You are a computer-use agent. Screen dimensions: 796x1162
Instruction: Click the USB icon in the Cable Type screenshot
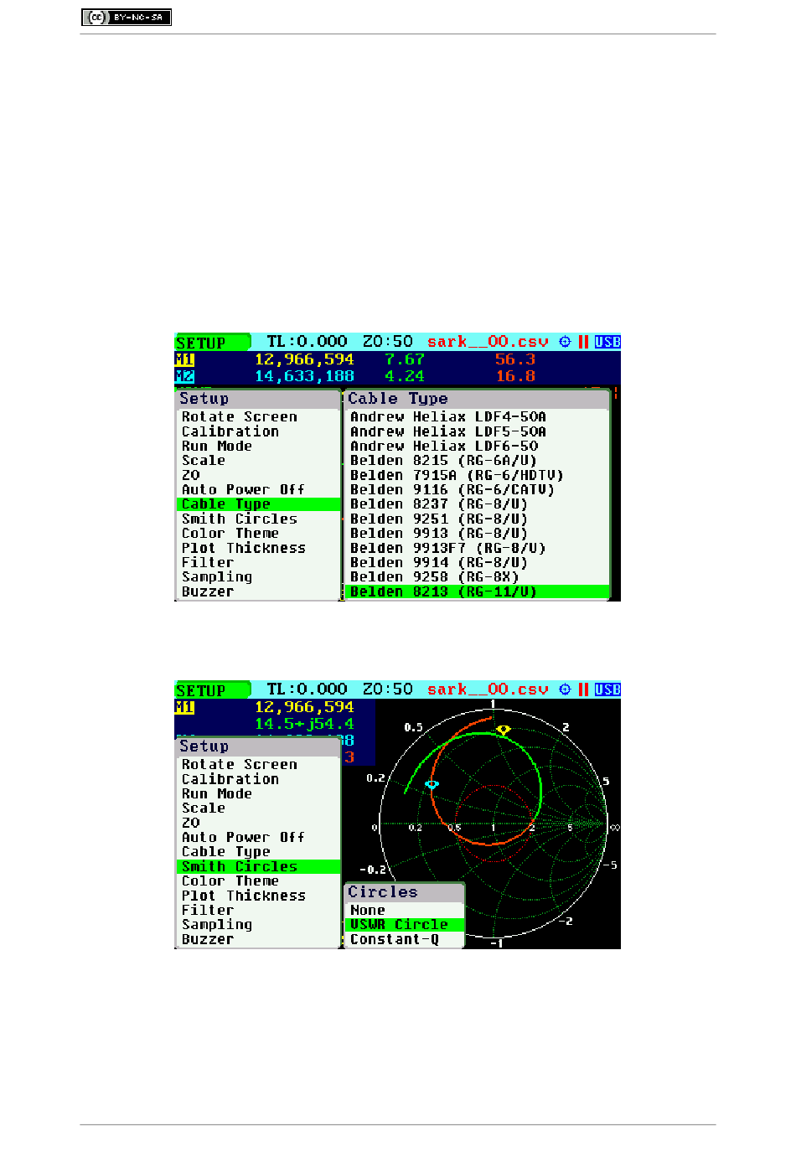[x=607, y=342]
